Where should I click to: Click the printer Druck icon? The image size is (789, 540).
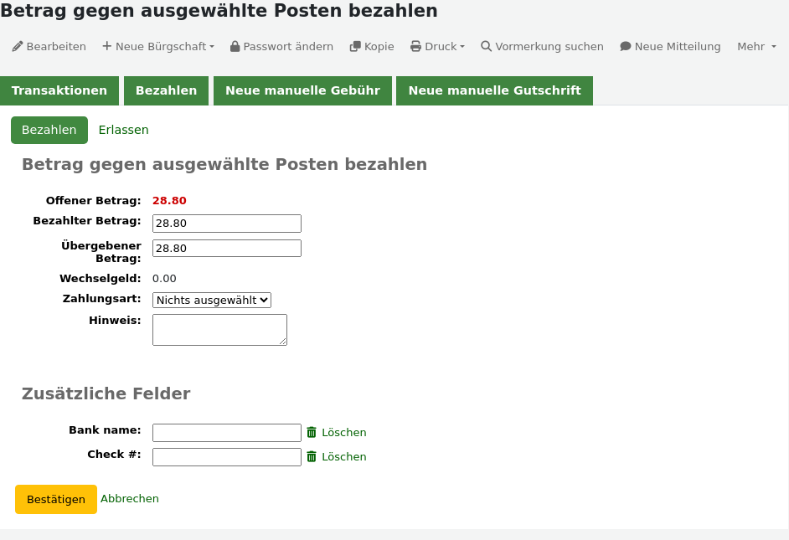tap(415, 46)
